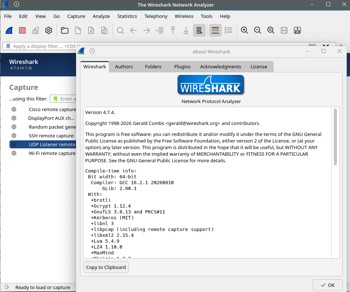Image resolution: width=350 pixels, height=292 pixels.
Task: Open SSH remote capture settings gear
Action: 14,136
